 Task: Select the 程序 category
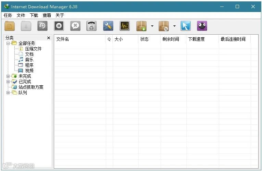pos(29,65)
